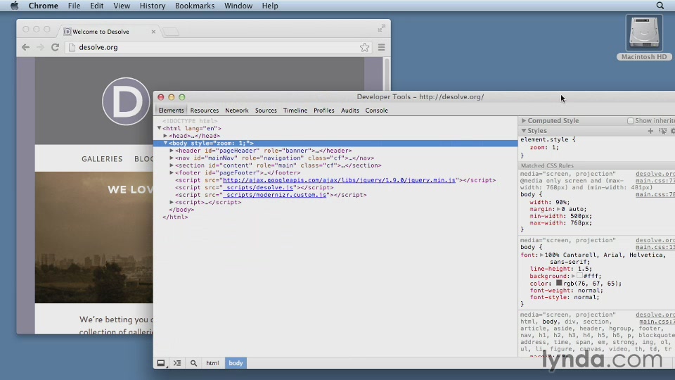This screenshot has width=675, height=380.
Task: Select the html breadcrumb
Action: [212, 363]
